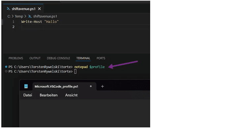Open the PORTS panel tab
This screenshot has width=234, height=131.
click(x=101, y=58)
